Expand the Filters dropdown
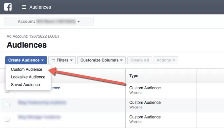 click(x=62, y=60)
